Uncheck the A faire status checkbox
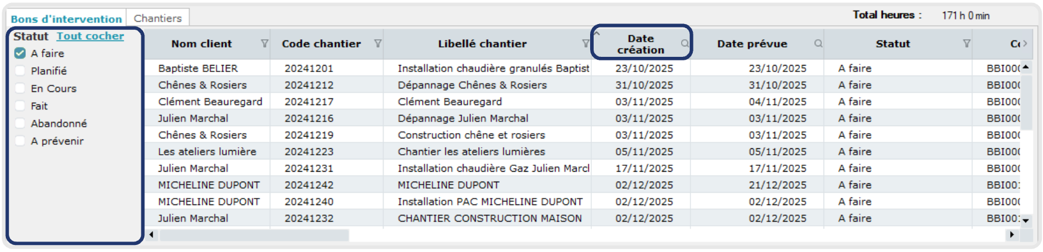The height and width of the screenshot is (252, 1043). [20, 53]
